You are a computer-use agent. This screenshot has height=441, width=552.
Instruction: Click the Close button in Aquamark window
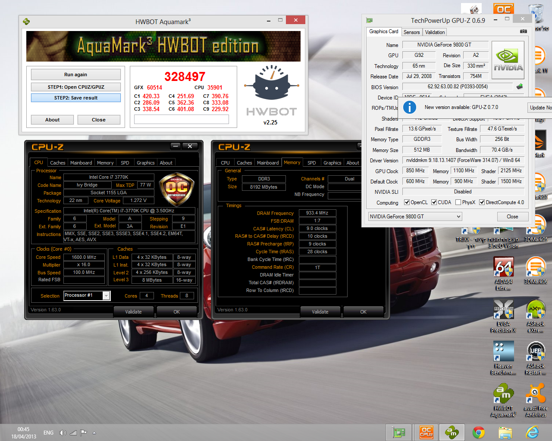pyautogui.click(x=99, y=120)
